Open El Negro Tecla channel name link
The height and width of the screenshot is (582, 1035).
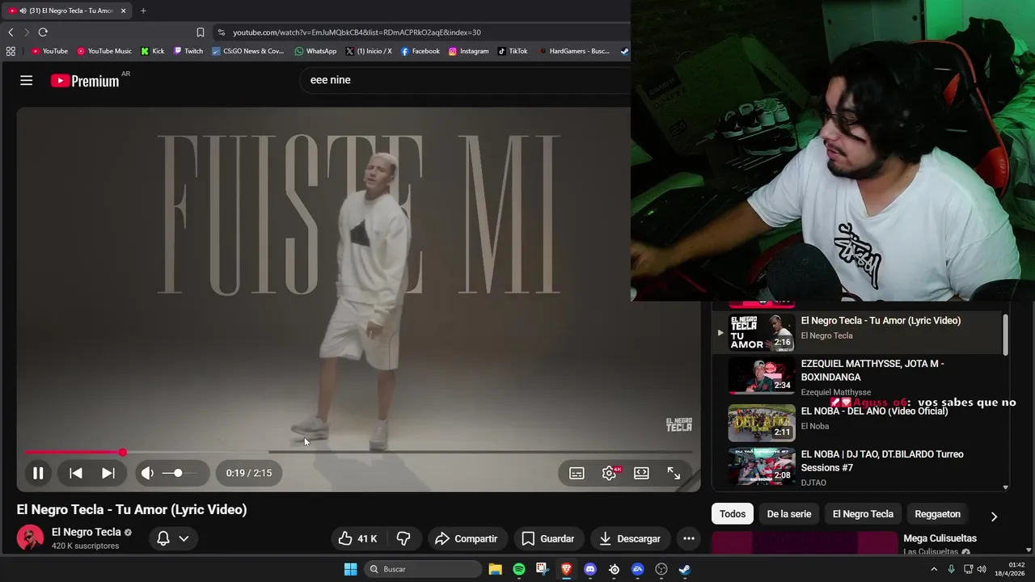coord(87,532)
